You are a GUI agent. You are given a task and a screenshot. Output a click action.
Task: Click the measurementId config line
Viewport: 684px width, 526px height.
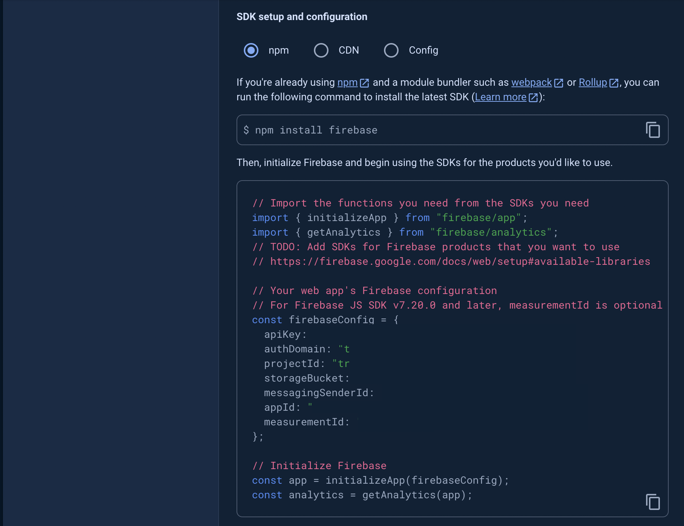pos(307,422)
